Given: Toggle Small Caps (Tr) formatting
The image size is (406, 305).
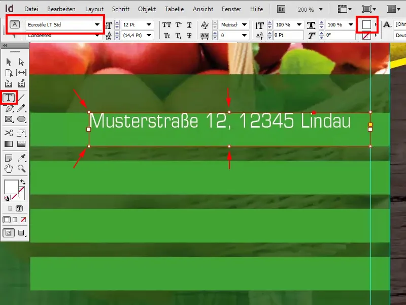Looking at the screenshot, I should (x=167, y=35).
